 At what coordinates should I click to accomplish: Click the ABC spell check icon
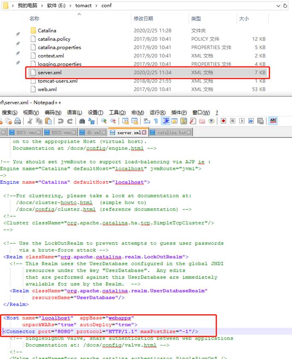click(273, 121)
